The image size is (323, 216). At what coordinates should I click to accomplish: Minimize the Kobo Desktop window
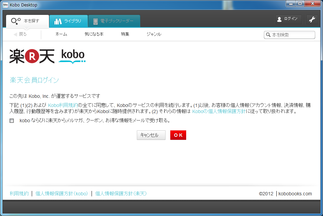click(x=291, y=3)
